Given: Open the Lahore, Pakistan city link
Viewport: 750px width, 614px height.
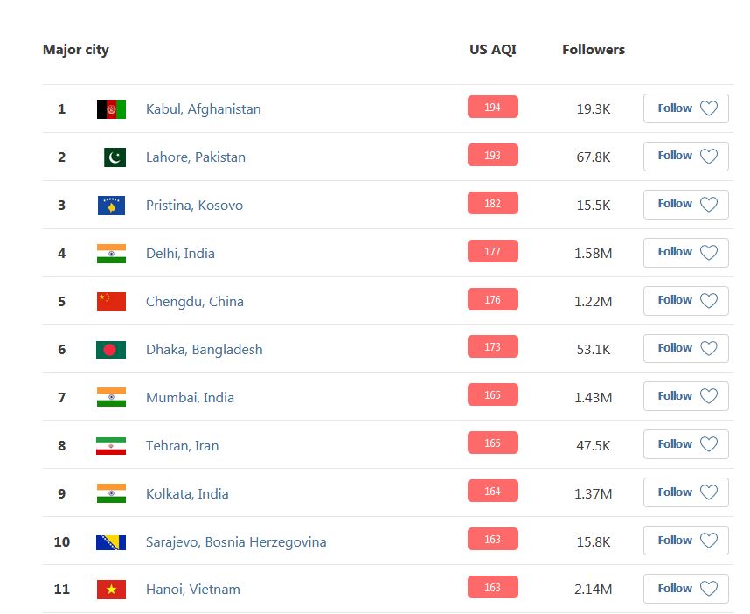Looking at the screenshot, I should click(x=196, y=157).
